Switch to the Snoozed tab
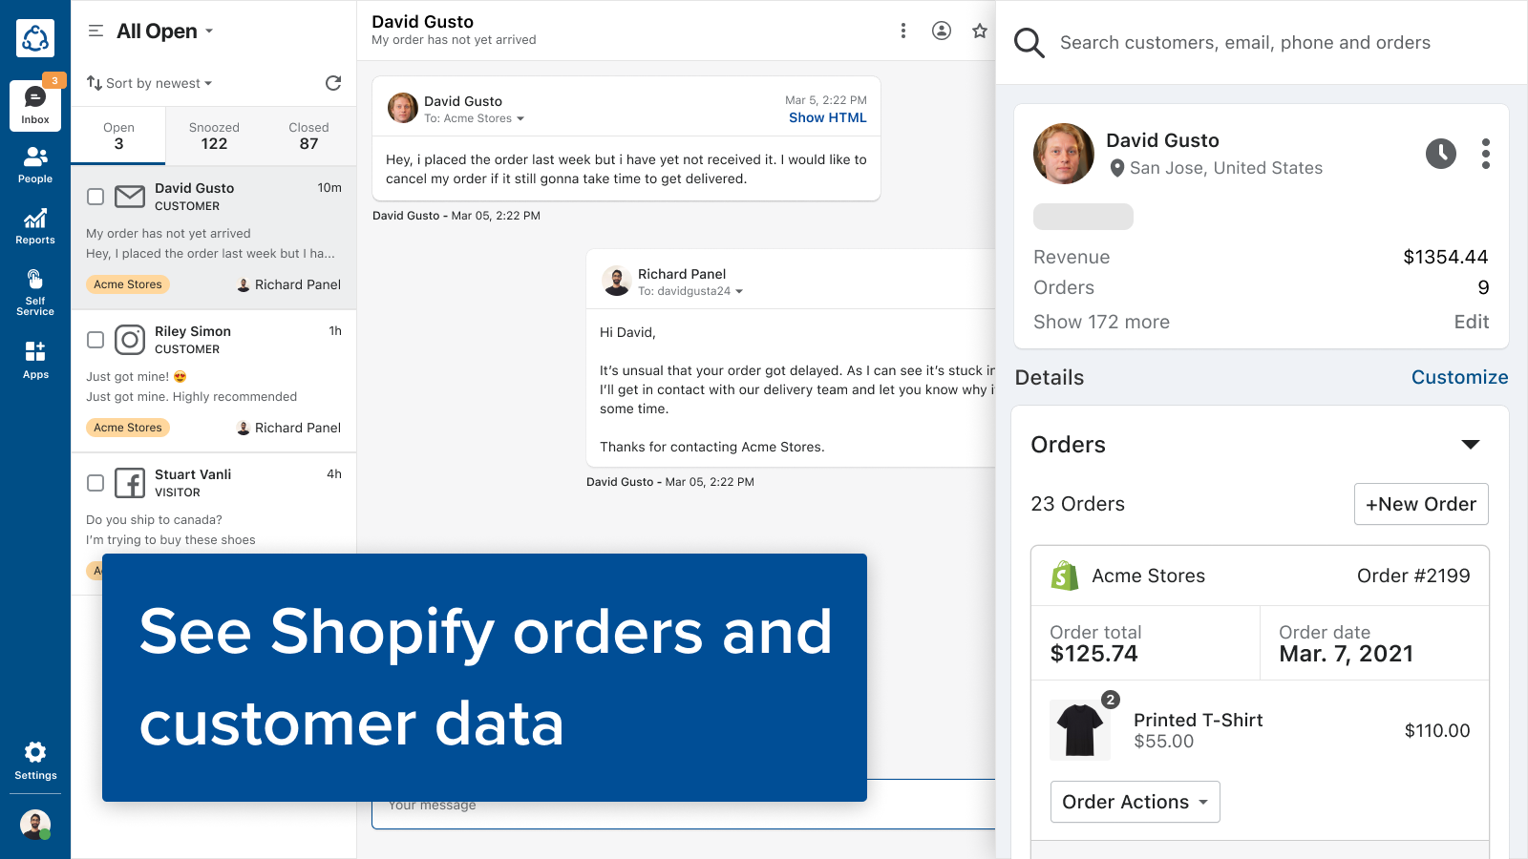This screenshot has width=1528, height=859. pyautogui.click(x=214, y=136)
